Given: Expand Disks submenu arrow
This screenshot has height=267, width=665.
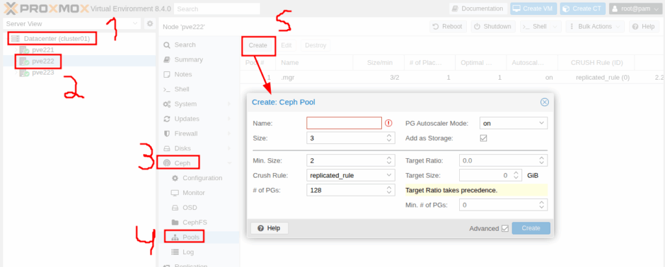Looking at the screenshot, I should coord(229,148).
